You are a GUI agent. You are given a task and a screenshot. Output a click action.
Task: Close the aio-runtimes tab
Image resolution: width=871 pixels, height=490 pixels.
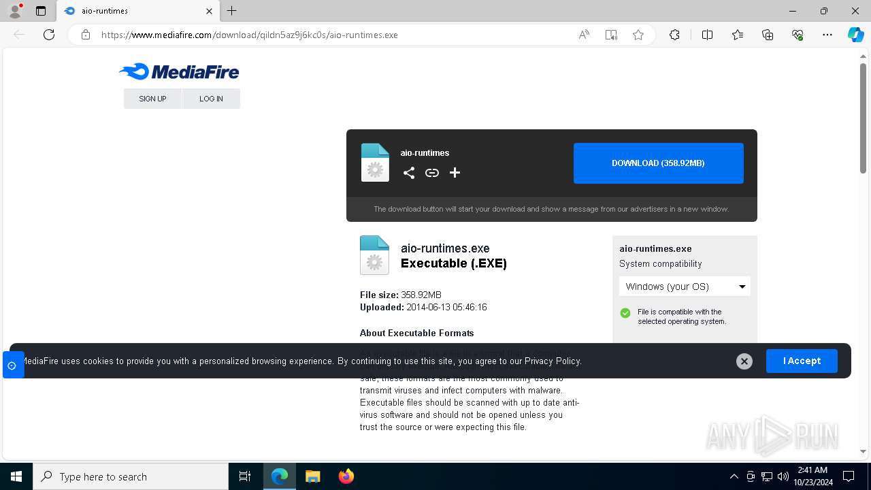[209, 11]
